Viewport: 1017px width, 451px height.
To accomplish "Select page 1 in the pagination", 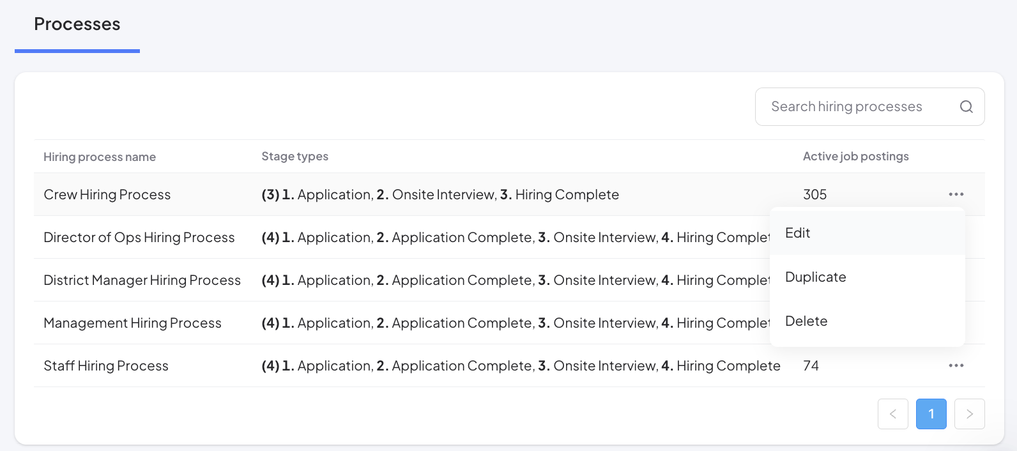I will pos(931,414).
